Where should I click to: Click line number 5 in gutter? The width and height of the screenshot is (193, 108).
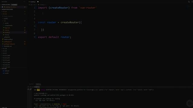point(35,22)
